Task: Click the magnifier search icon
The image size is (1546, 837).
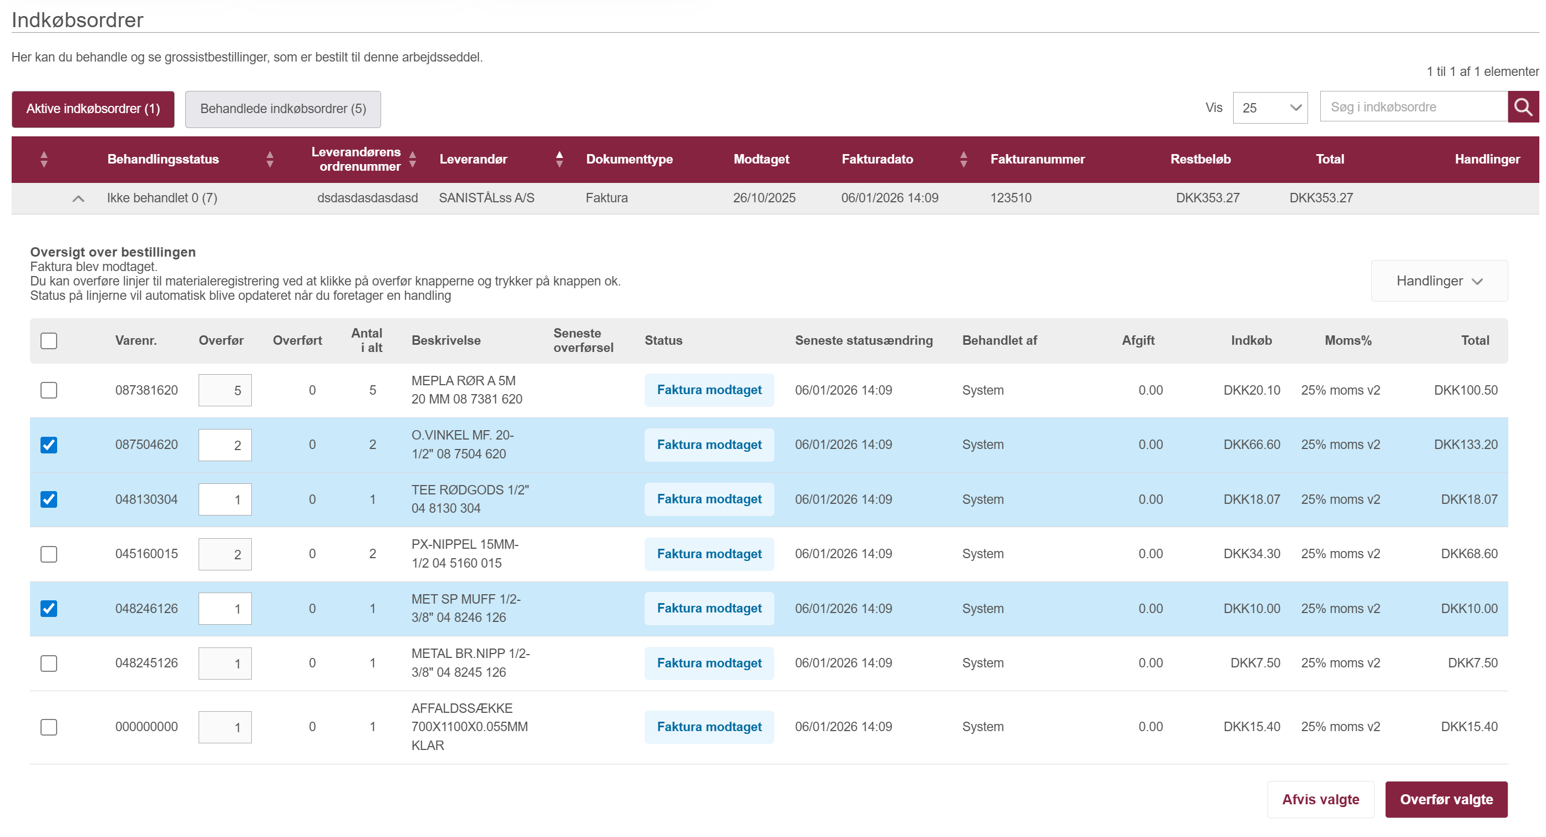Action: click(1523, 108)
